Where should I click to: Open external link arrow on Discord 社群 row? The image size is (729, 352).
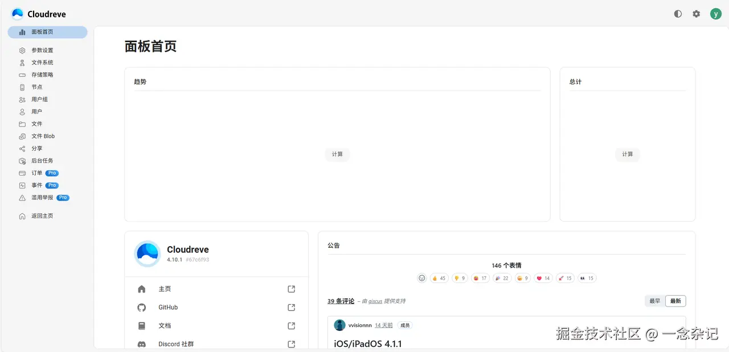(x=292, y=344)
